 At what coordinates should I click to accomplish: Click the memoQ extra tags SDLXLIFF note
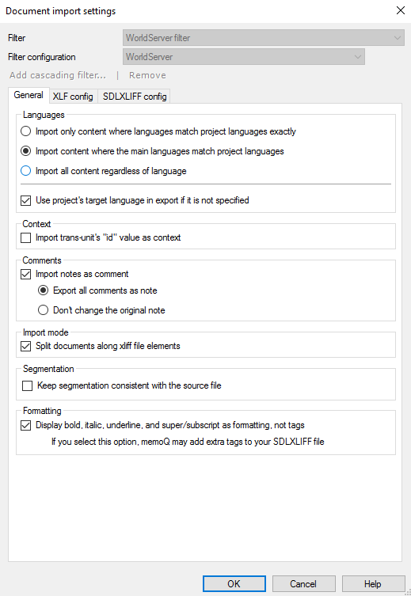tap(188, 442)
